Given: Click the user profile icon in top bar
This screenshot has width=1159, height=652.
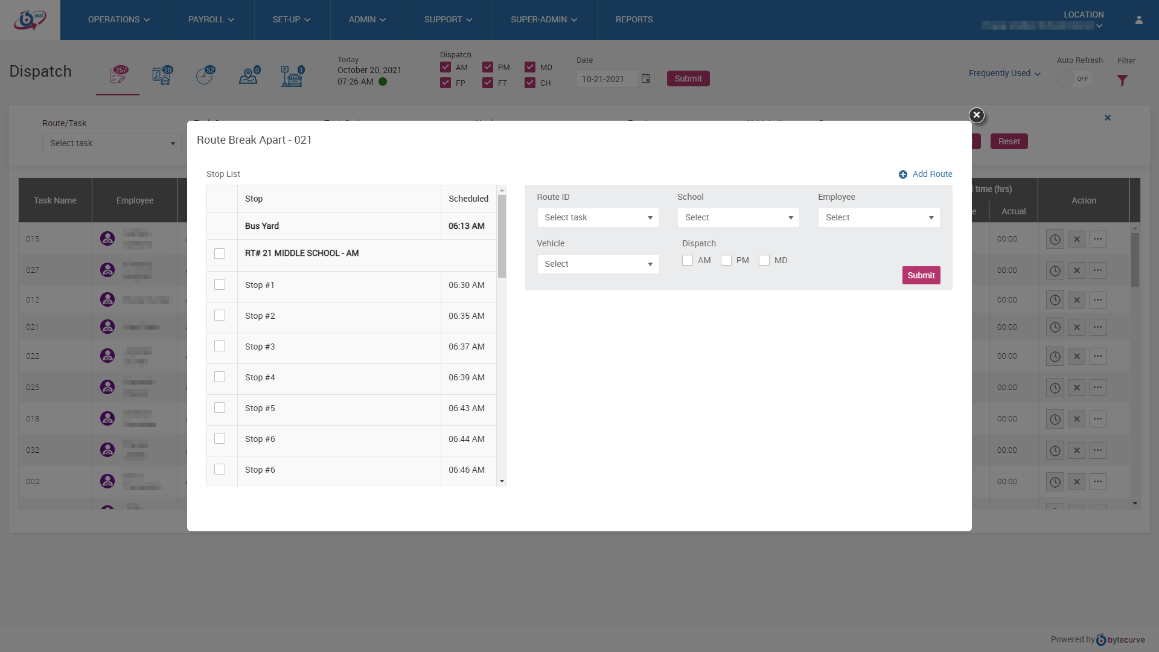Looking at the screenshot, I should 1139,20.
